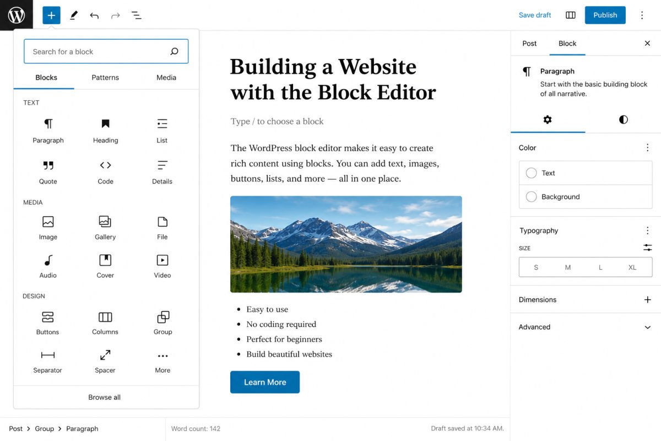Select font size XL
Screen dimensions: 661x441
[x=632, y=267]
